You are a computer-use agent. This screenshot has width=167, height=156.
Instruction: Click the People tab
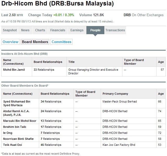pos(95,30)
